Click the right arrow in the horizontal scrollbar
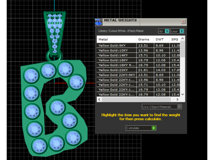Image resolution: width=214 pixels, height=160 pixels. (177, 100)
